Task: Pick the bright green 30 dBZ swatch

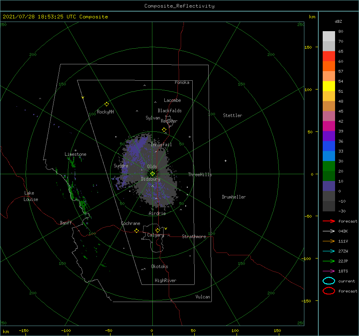Action: [329, 166]
